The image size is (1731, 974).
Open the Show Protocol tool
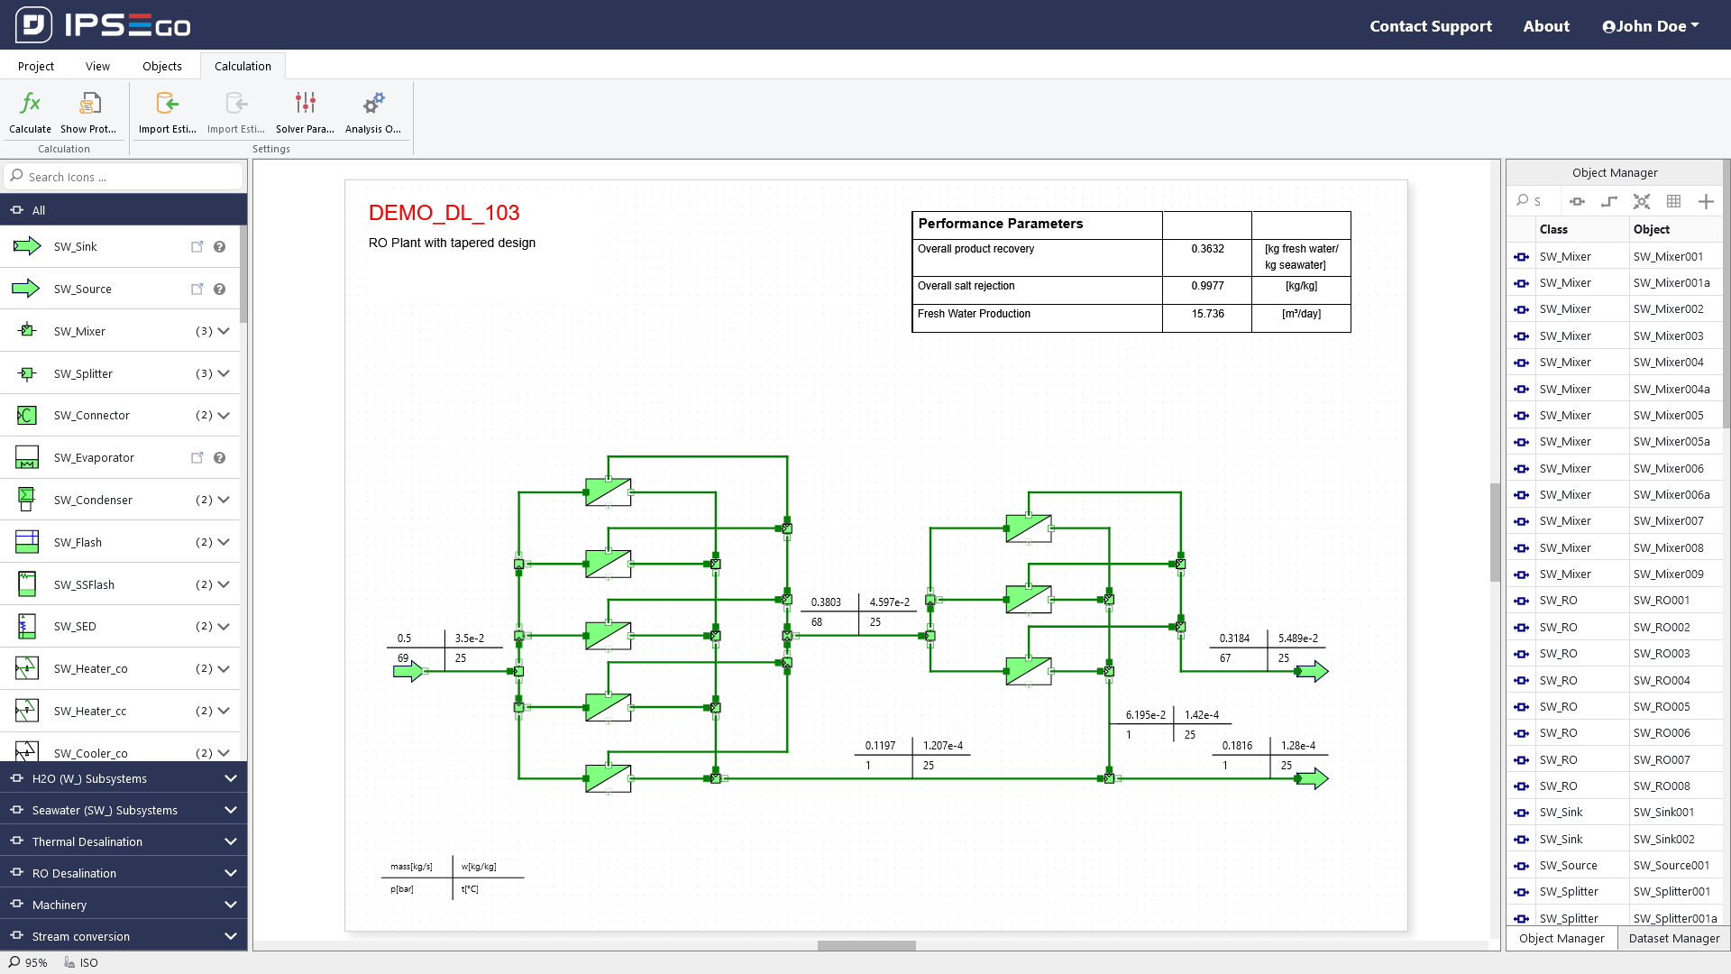(x=88, y=104)
